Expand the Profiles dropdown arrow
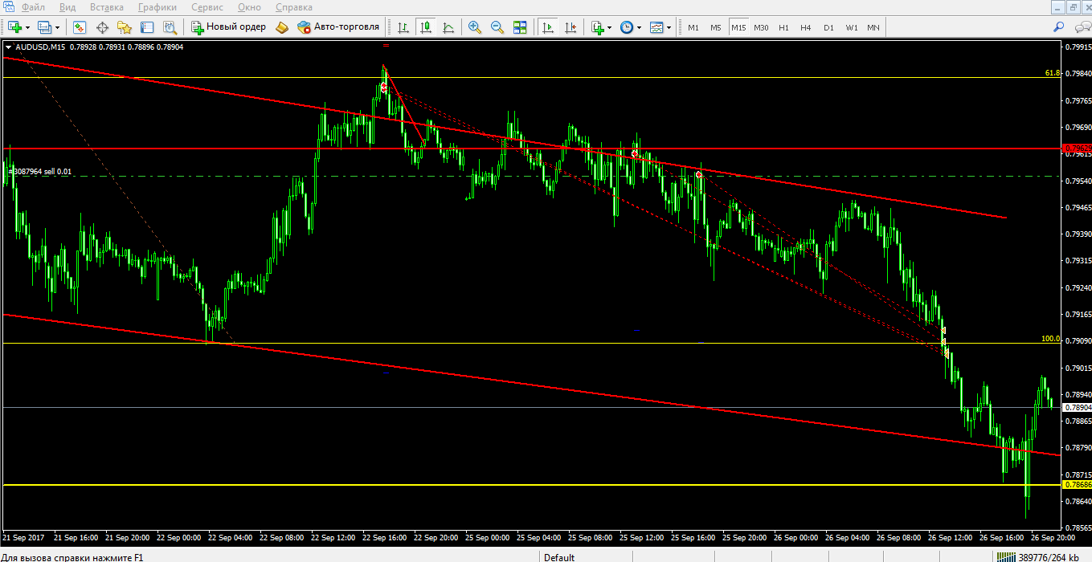The image size is (1092, 562). click(57, 27)
